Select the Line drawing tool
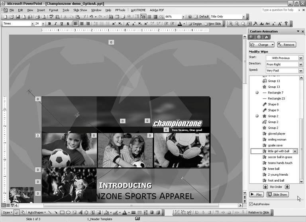Image resolution: width=306 pixels, height=222 pixels. coord(50,212)
